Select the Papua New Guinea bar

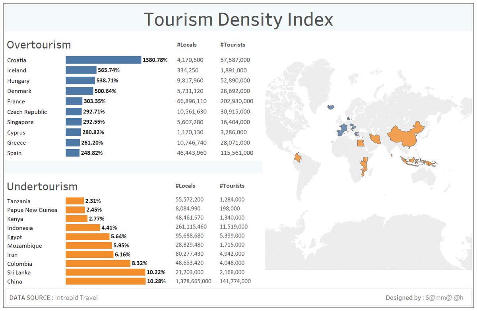coord(75,210)
